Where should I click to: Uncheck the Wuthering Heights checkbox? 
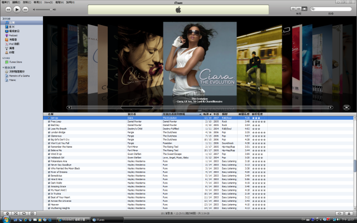click(x=49, y=208)
